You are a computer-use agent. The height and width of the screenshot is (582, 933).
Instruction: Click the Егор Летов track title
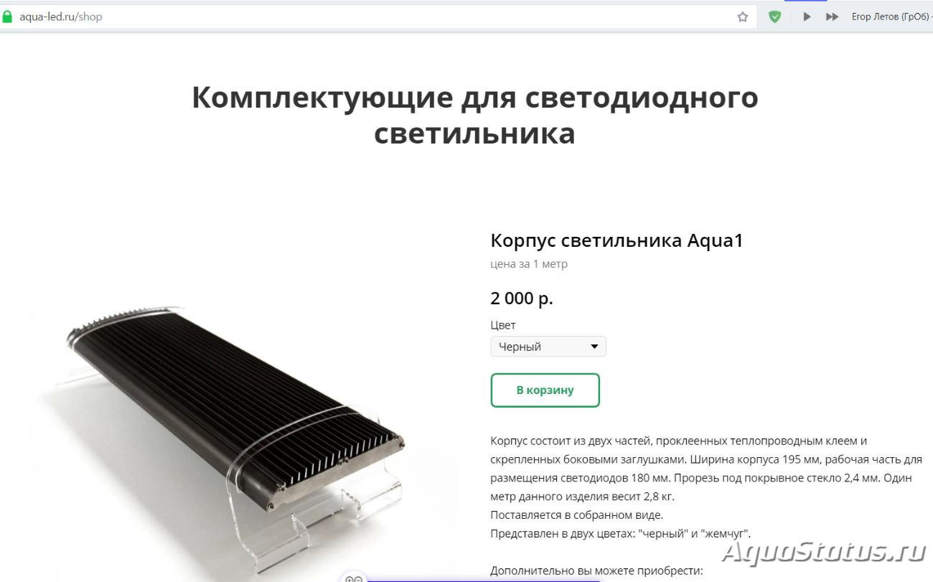tap(891, 17)
